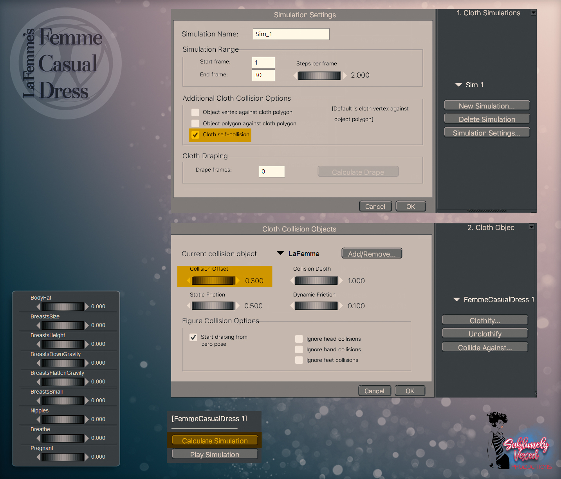Decrease Pregnant morph dial with left arrow

click(x=38, y=457)
